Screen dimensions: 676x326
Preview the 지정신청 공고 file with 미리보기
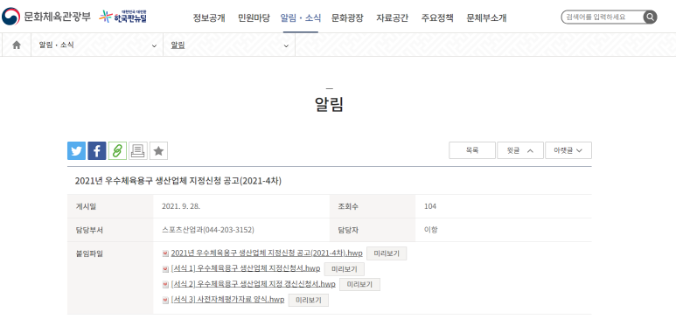[x=387, y=253]
